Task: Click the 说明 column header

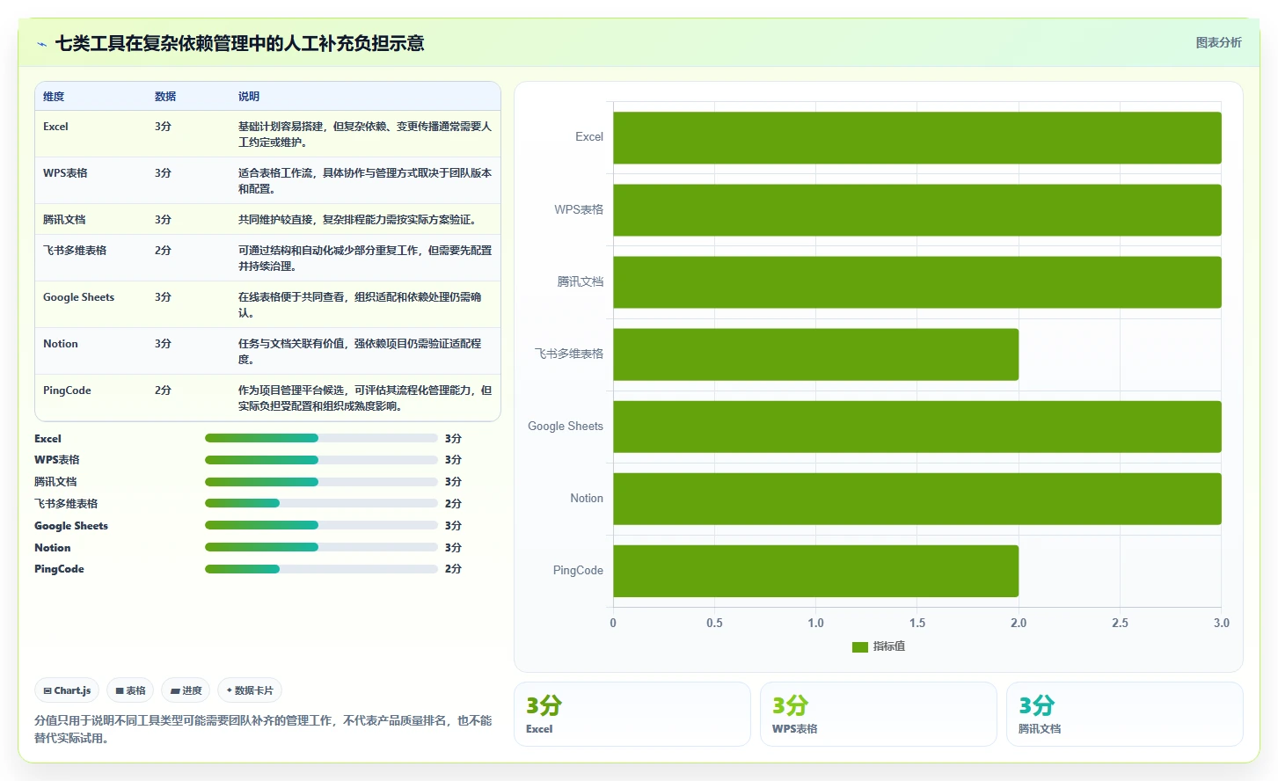Action: pos(249,97)
